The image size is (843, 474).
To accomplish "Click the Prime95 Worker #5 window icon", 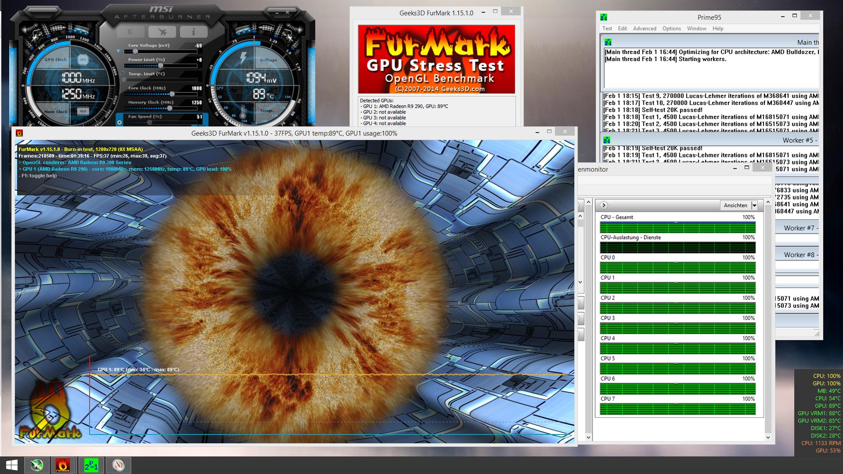I will (x=607, y=140).
